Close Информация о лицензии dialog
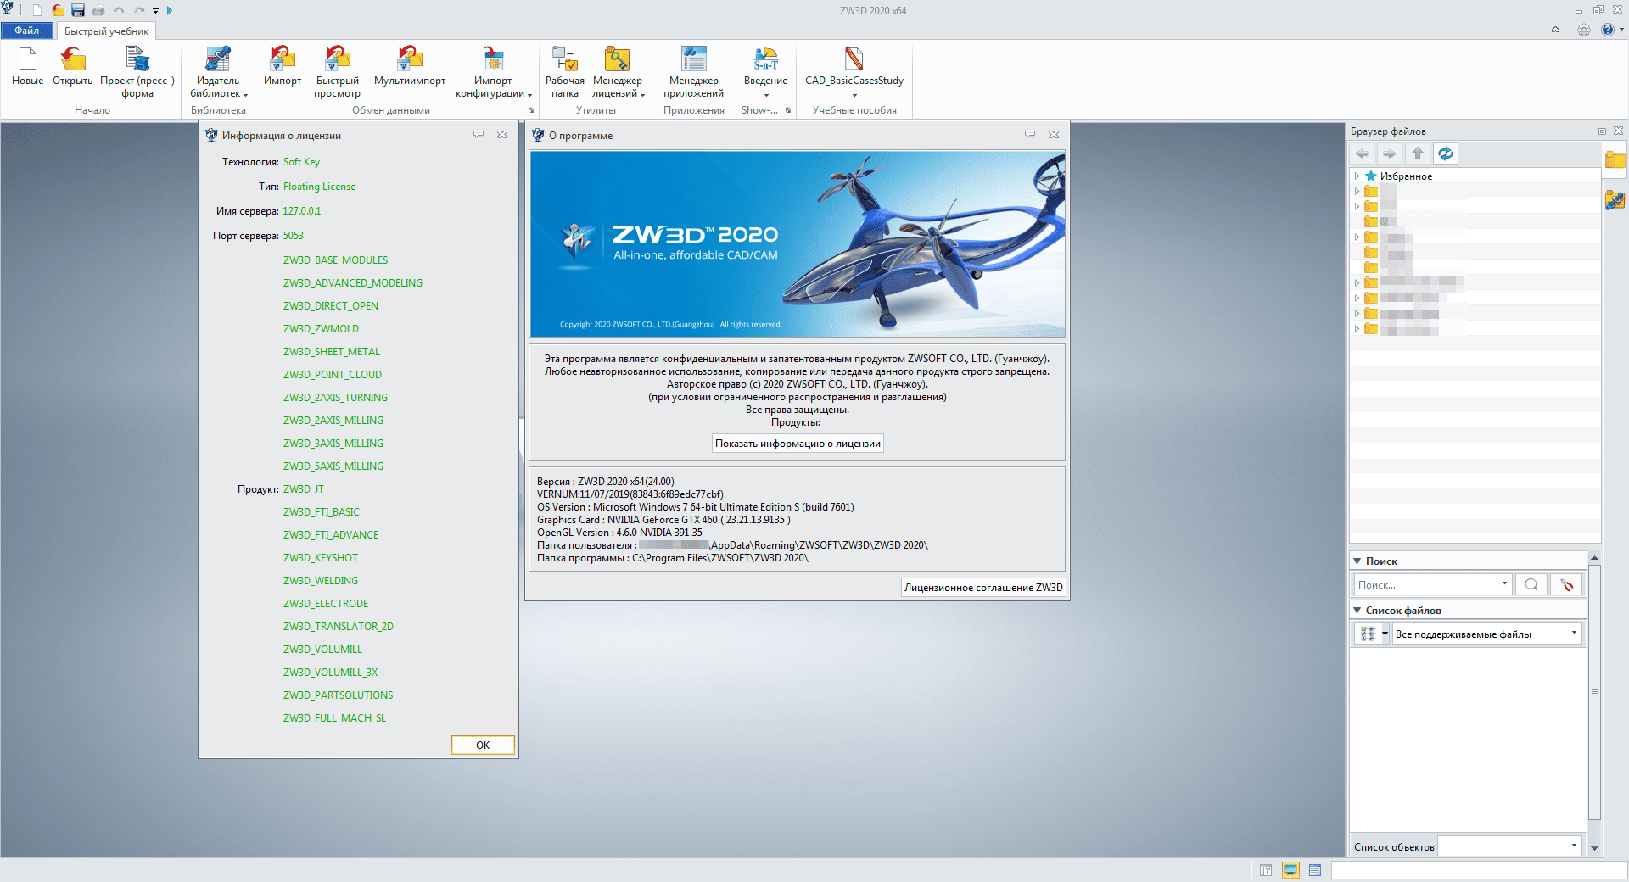This screenshot has height=882, width=1629. 502,135
